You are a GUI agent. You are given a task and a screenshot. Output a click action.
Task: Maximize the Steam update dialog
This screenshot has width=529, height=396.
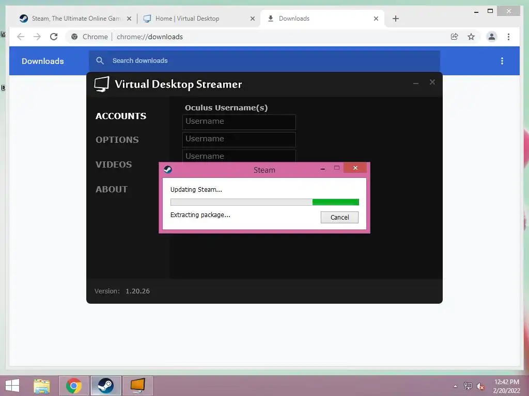click(x=337, y=168)
